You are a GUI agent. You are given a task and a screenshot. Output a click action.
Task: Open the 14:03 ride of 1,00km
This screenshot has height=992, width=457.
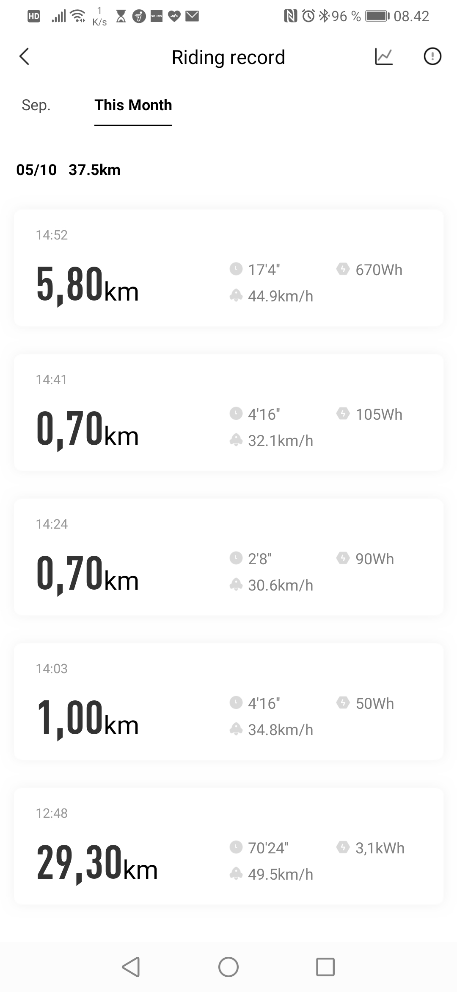pos(228,702)
